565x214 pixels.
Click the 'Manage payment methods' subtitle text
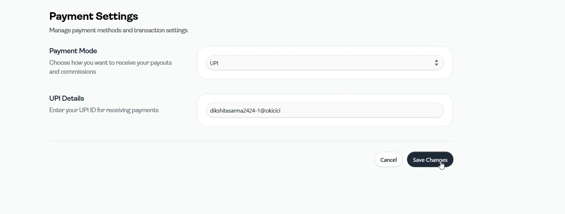coord(119,30)
